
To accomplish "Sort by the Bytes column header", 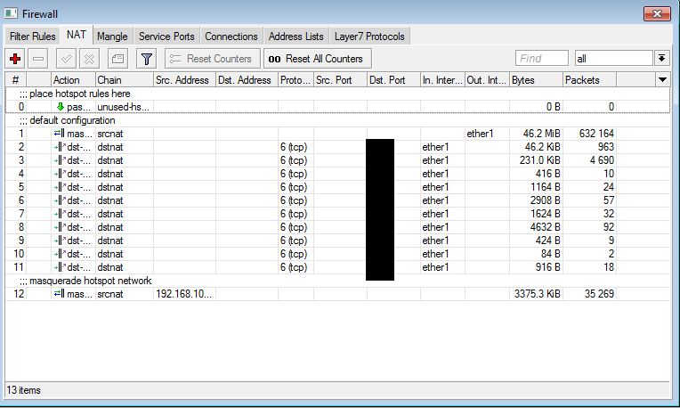I will point(536,80).
